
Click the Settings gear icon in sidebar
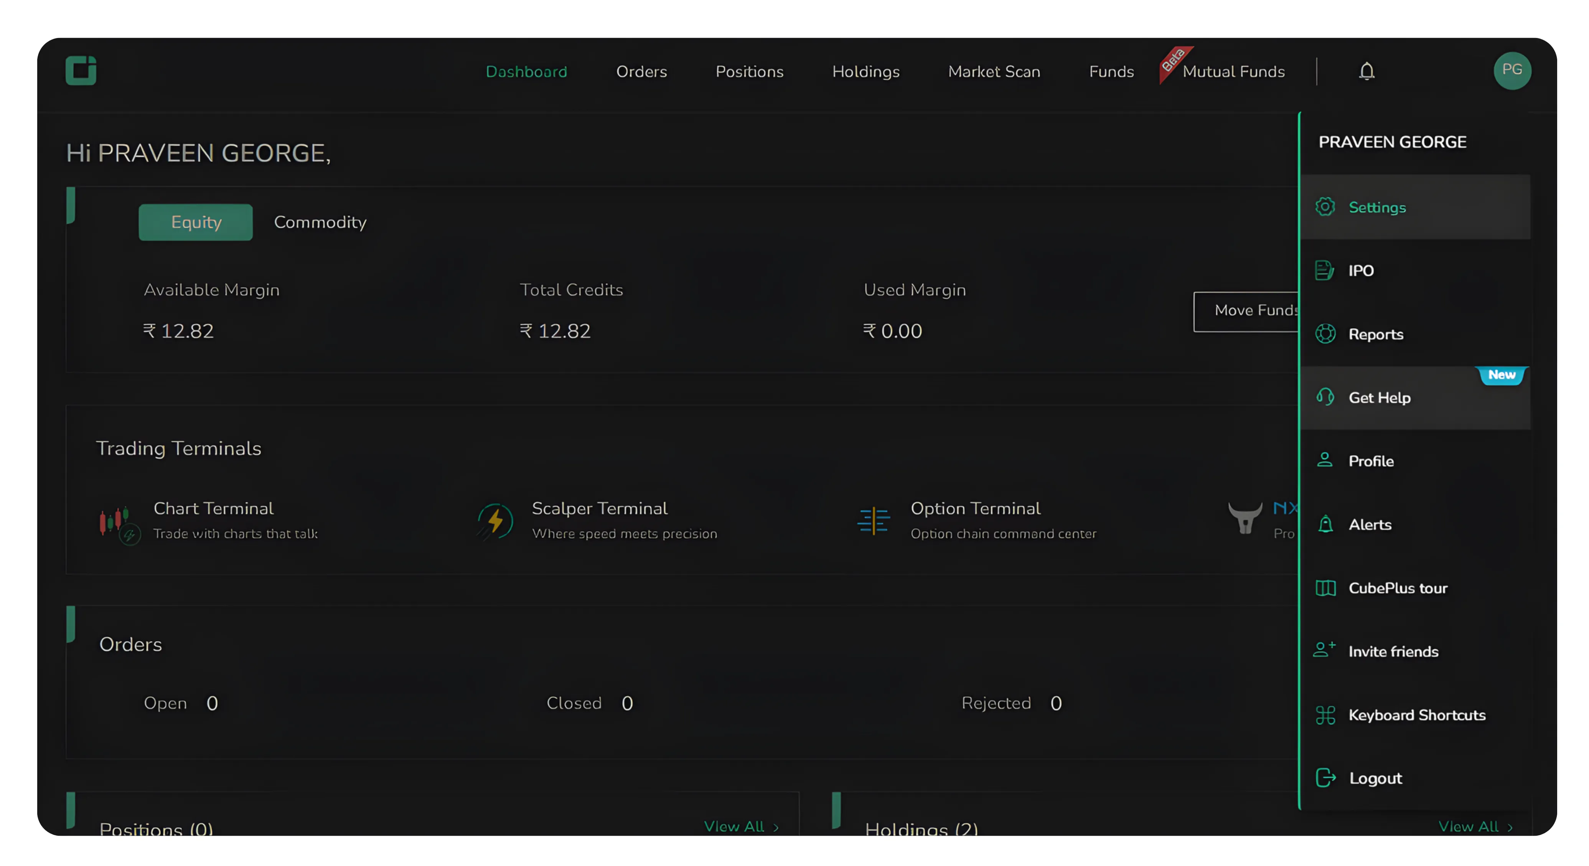click(1325, 207)
